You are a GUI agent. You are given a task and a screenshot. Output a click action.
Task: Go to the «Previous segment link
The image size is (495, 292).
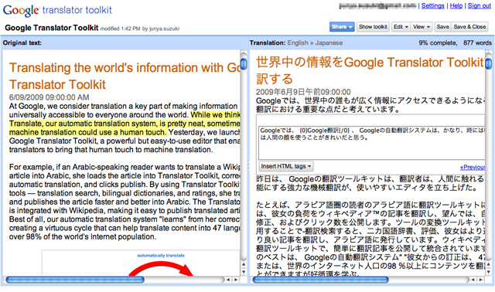pyautogui.click(x=473, y=167)
